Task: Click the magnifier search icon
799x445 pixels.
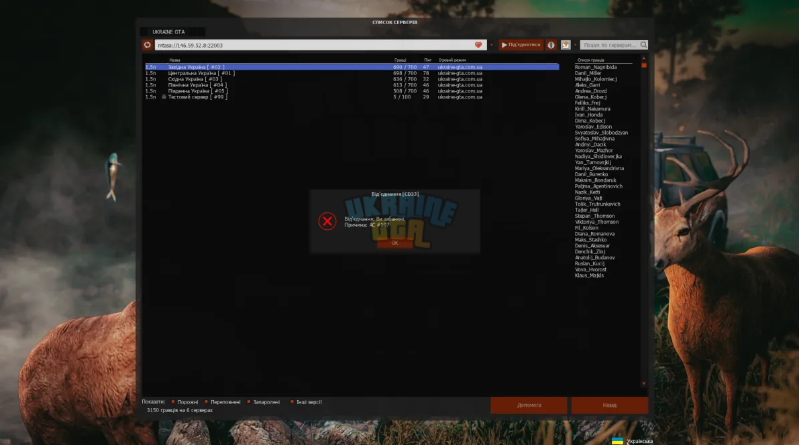Action: pos(643,45)
